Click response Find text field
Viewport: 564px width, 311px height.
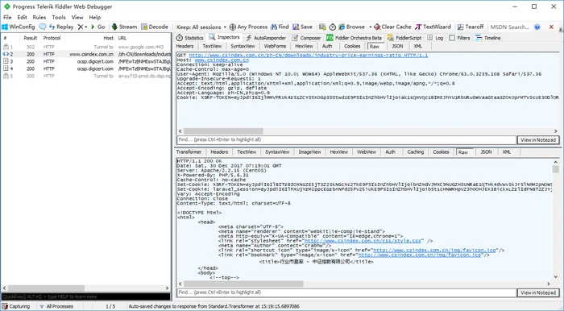pos(346,292)
